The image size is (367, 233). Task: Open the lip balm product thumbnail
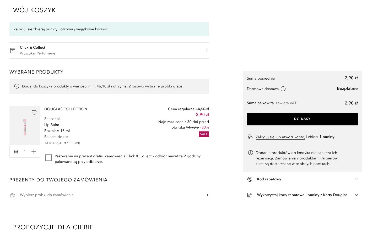pos(25,126)
